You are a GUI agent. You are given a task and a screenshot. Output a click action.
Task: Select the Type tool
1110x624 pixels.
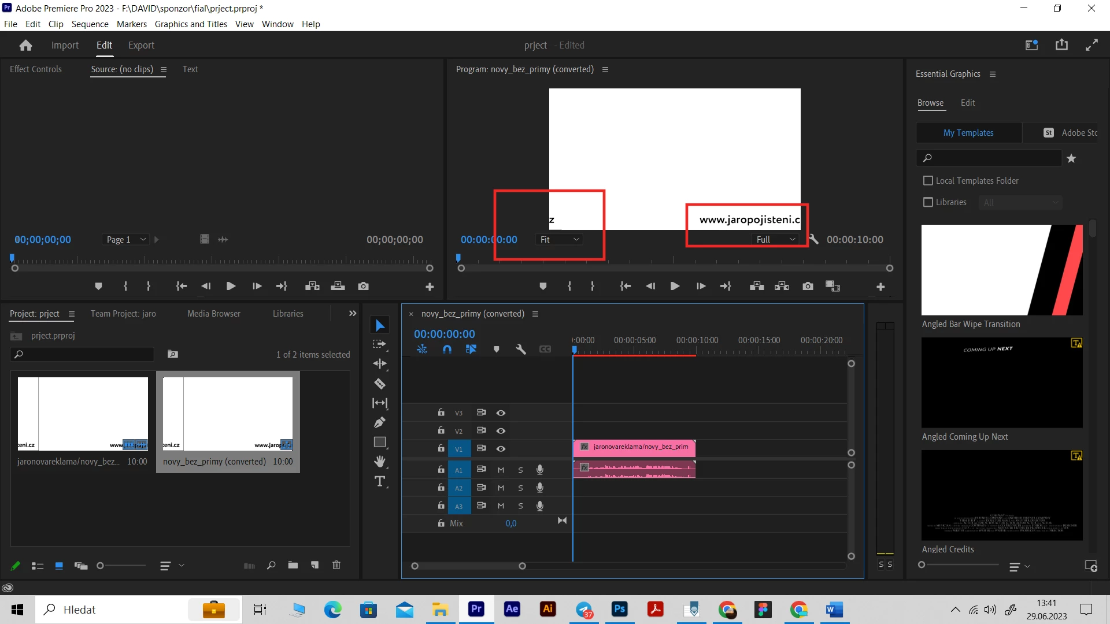click(x=380, y=481)
